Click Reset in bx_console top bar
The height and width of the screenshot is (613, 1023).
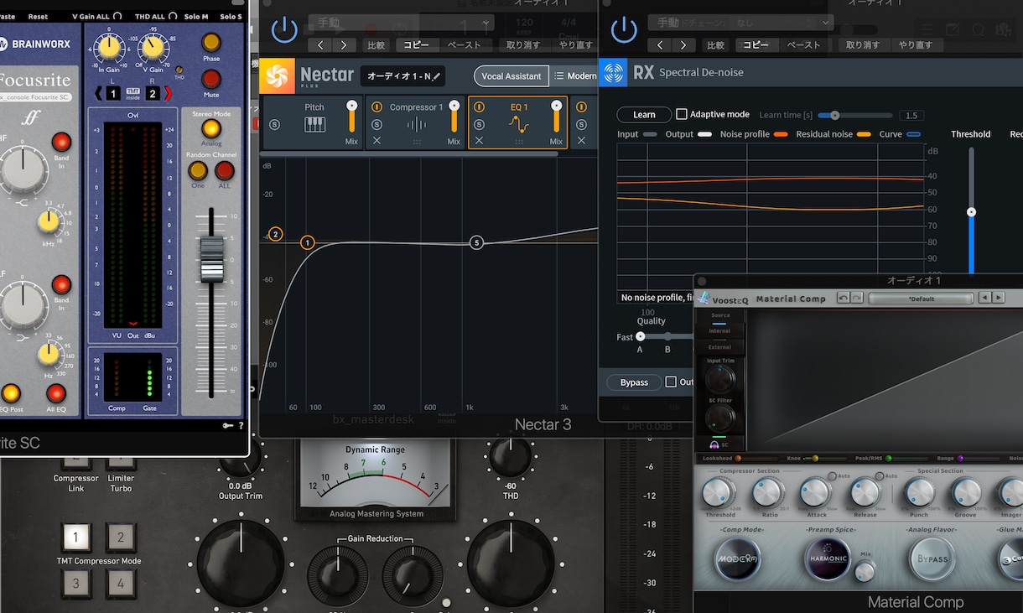coord(38,17)
